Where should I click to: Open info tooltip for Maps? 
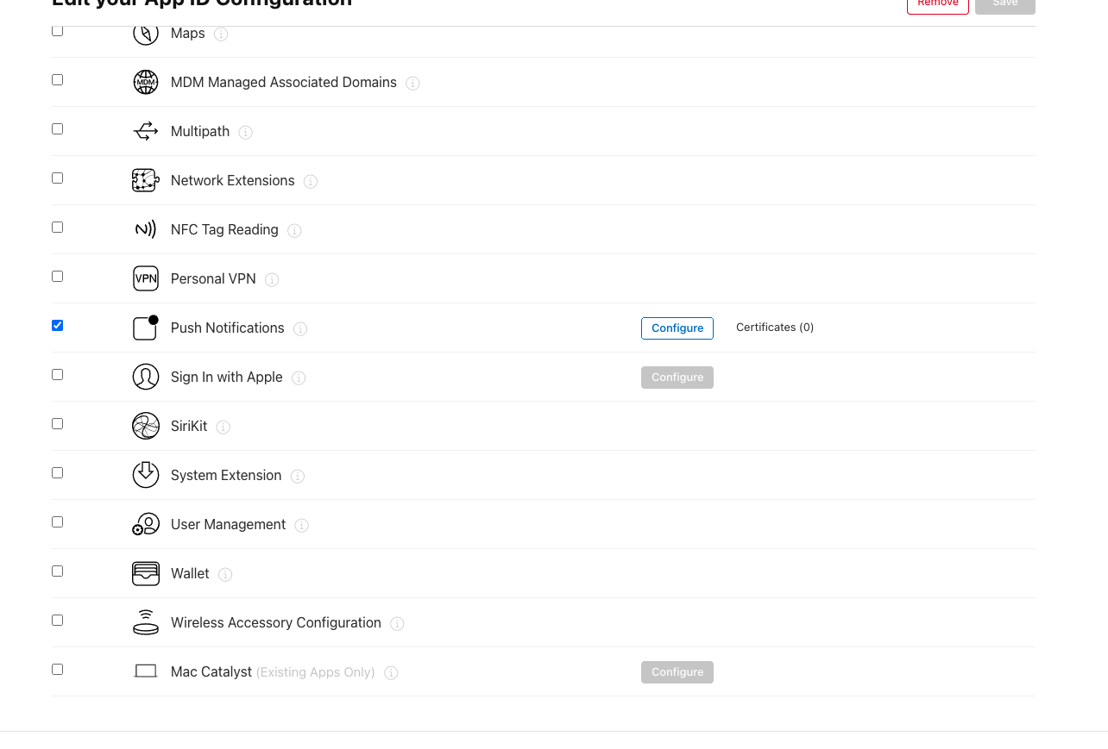221,34
